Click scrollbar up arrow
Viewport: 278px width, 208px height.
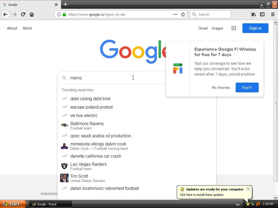[276, 22]
